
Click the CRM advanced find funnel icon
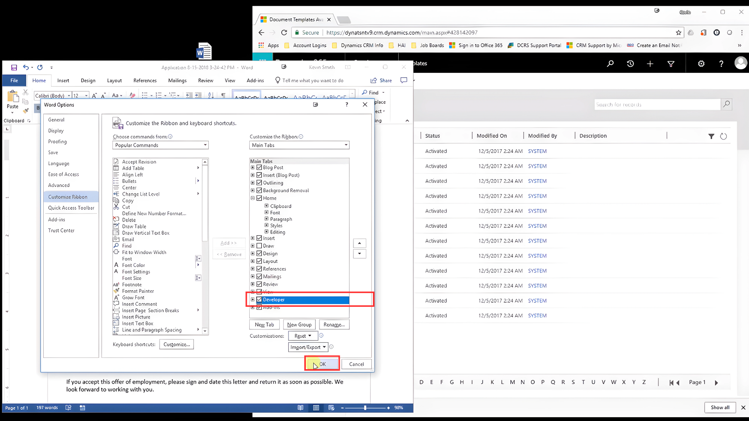click(x=671, y=64)
